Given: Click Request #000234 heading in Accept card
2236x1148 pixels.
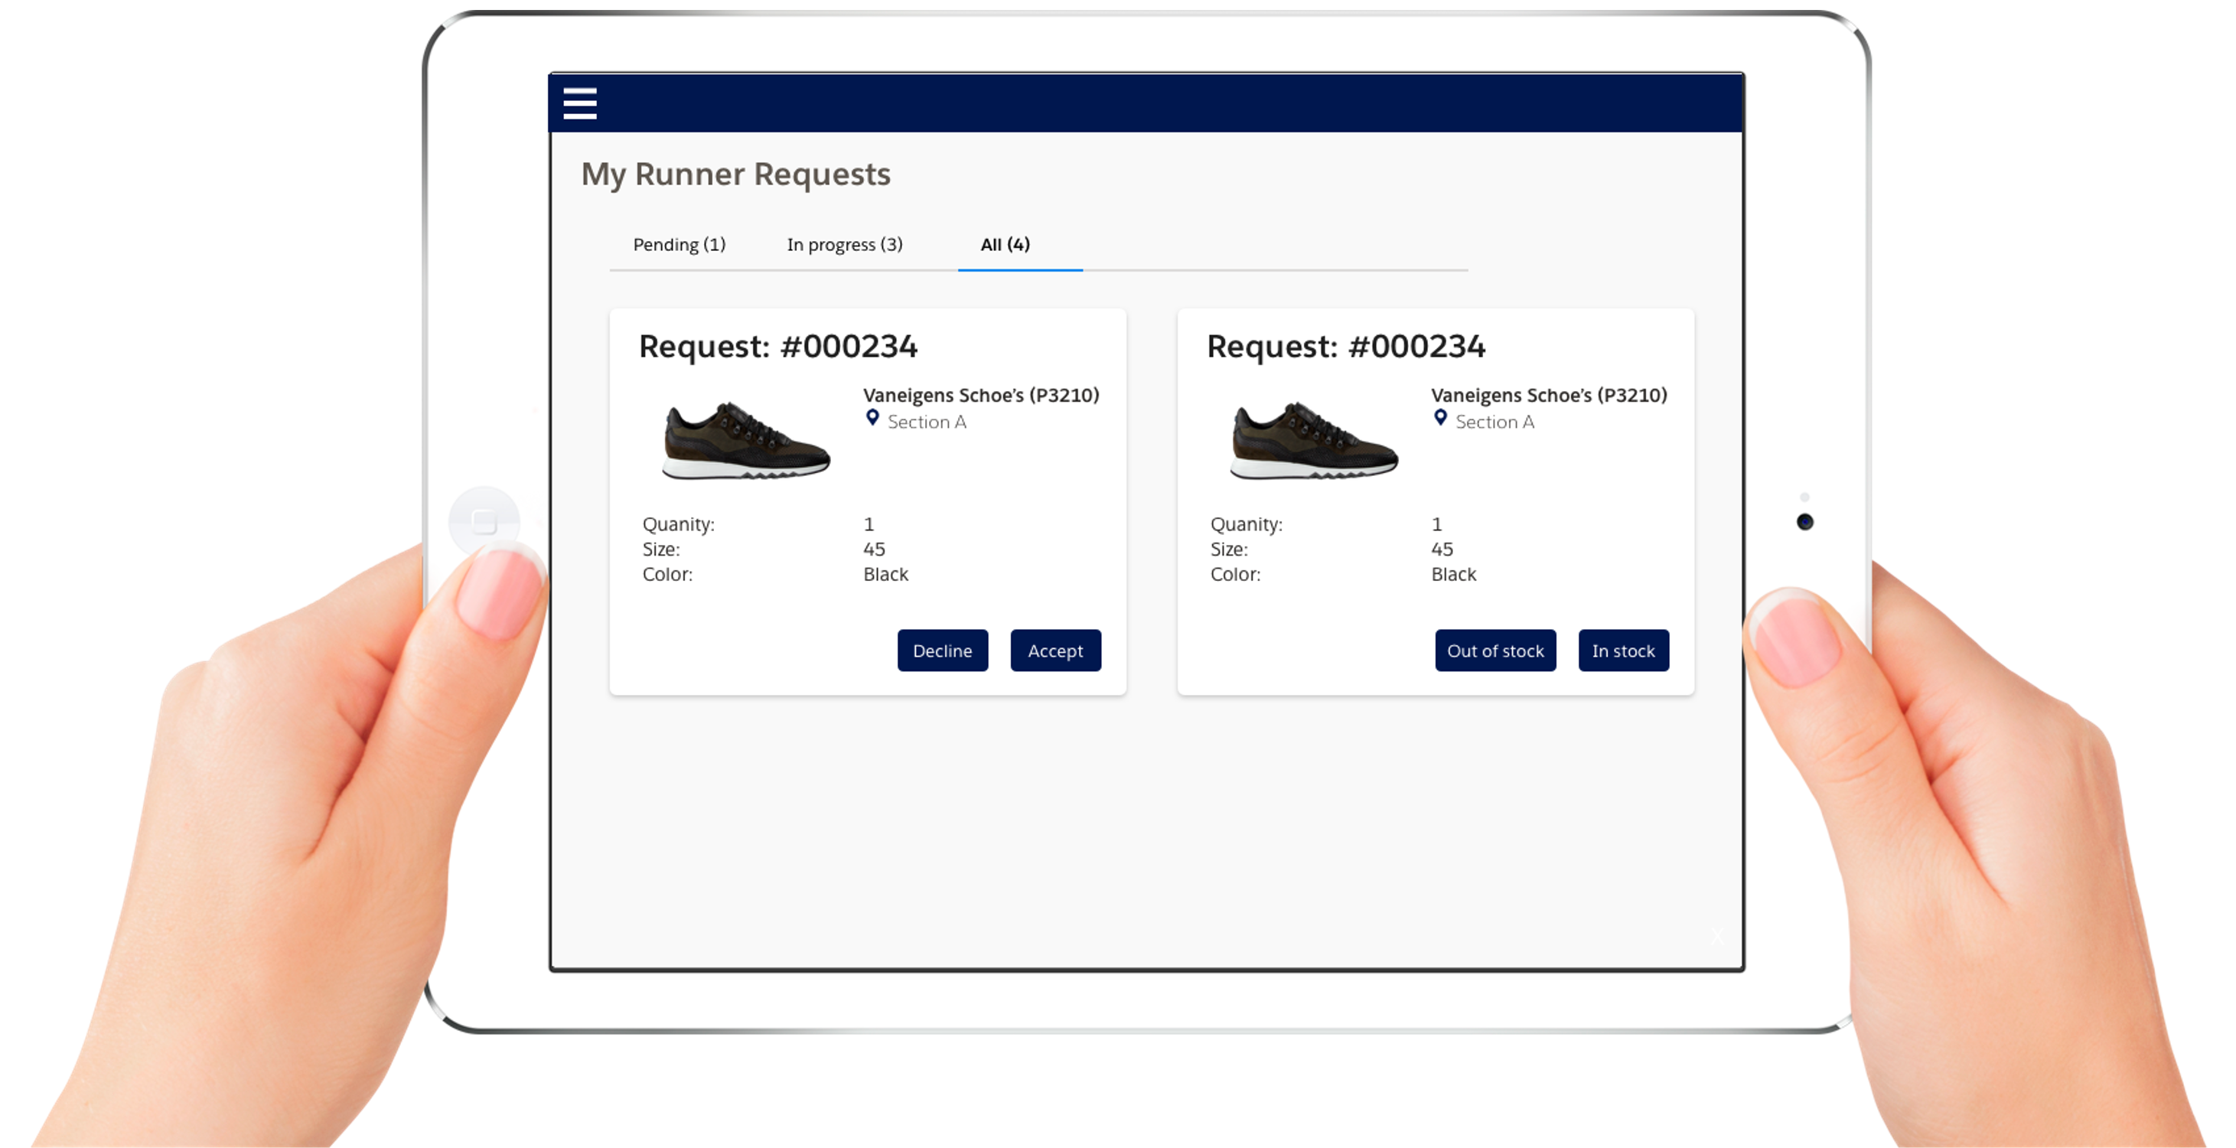Looking at the screenshot, I should 777,347.
